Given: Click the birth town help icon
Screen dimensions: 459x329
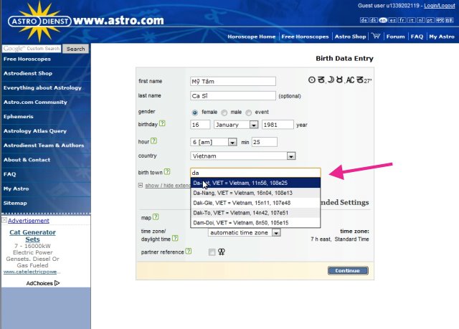Looking at the screenshot, I should (167, 171).
